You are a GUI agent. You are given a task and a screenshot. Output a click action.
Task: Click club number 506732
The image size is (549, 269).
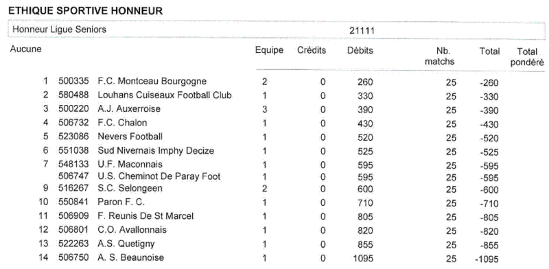click(x=73, y=123)
